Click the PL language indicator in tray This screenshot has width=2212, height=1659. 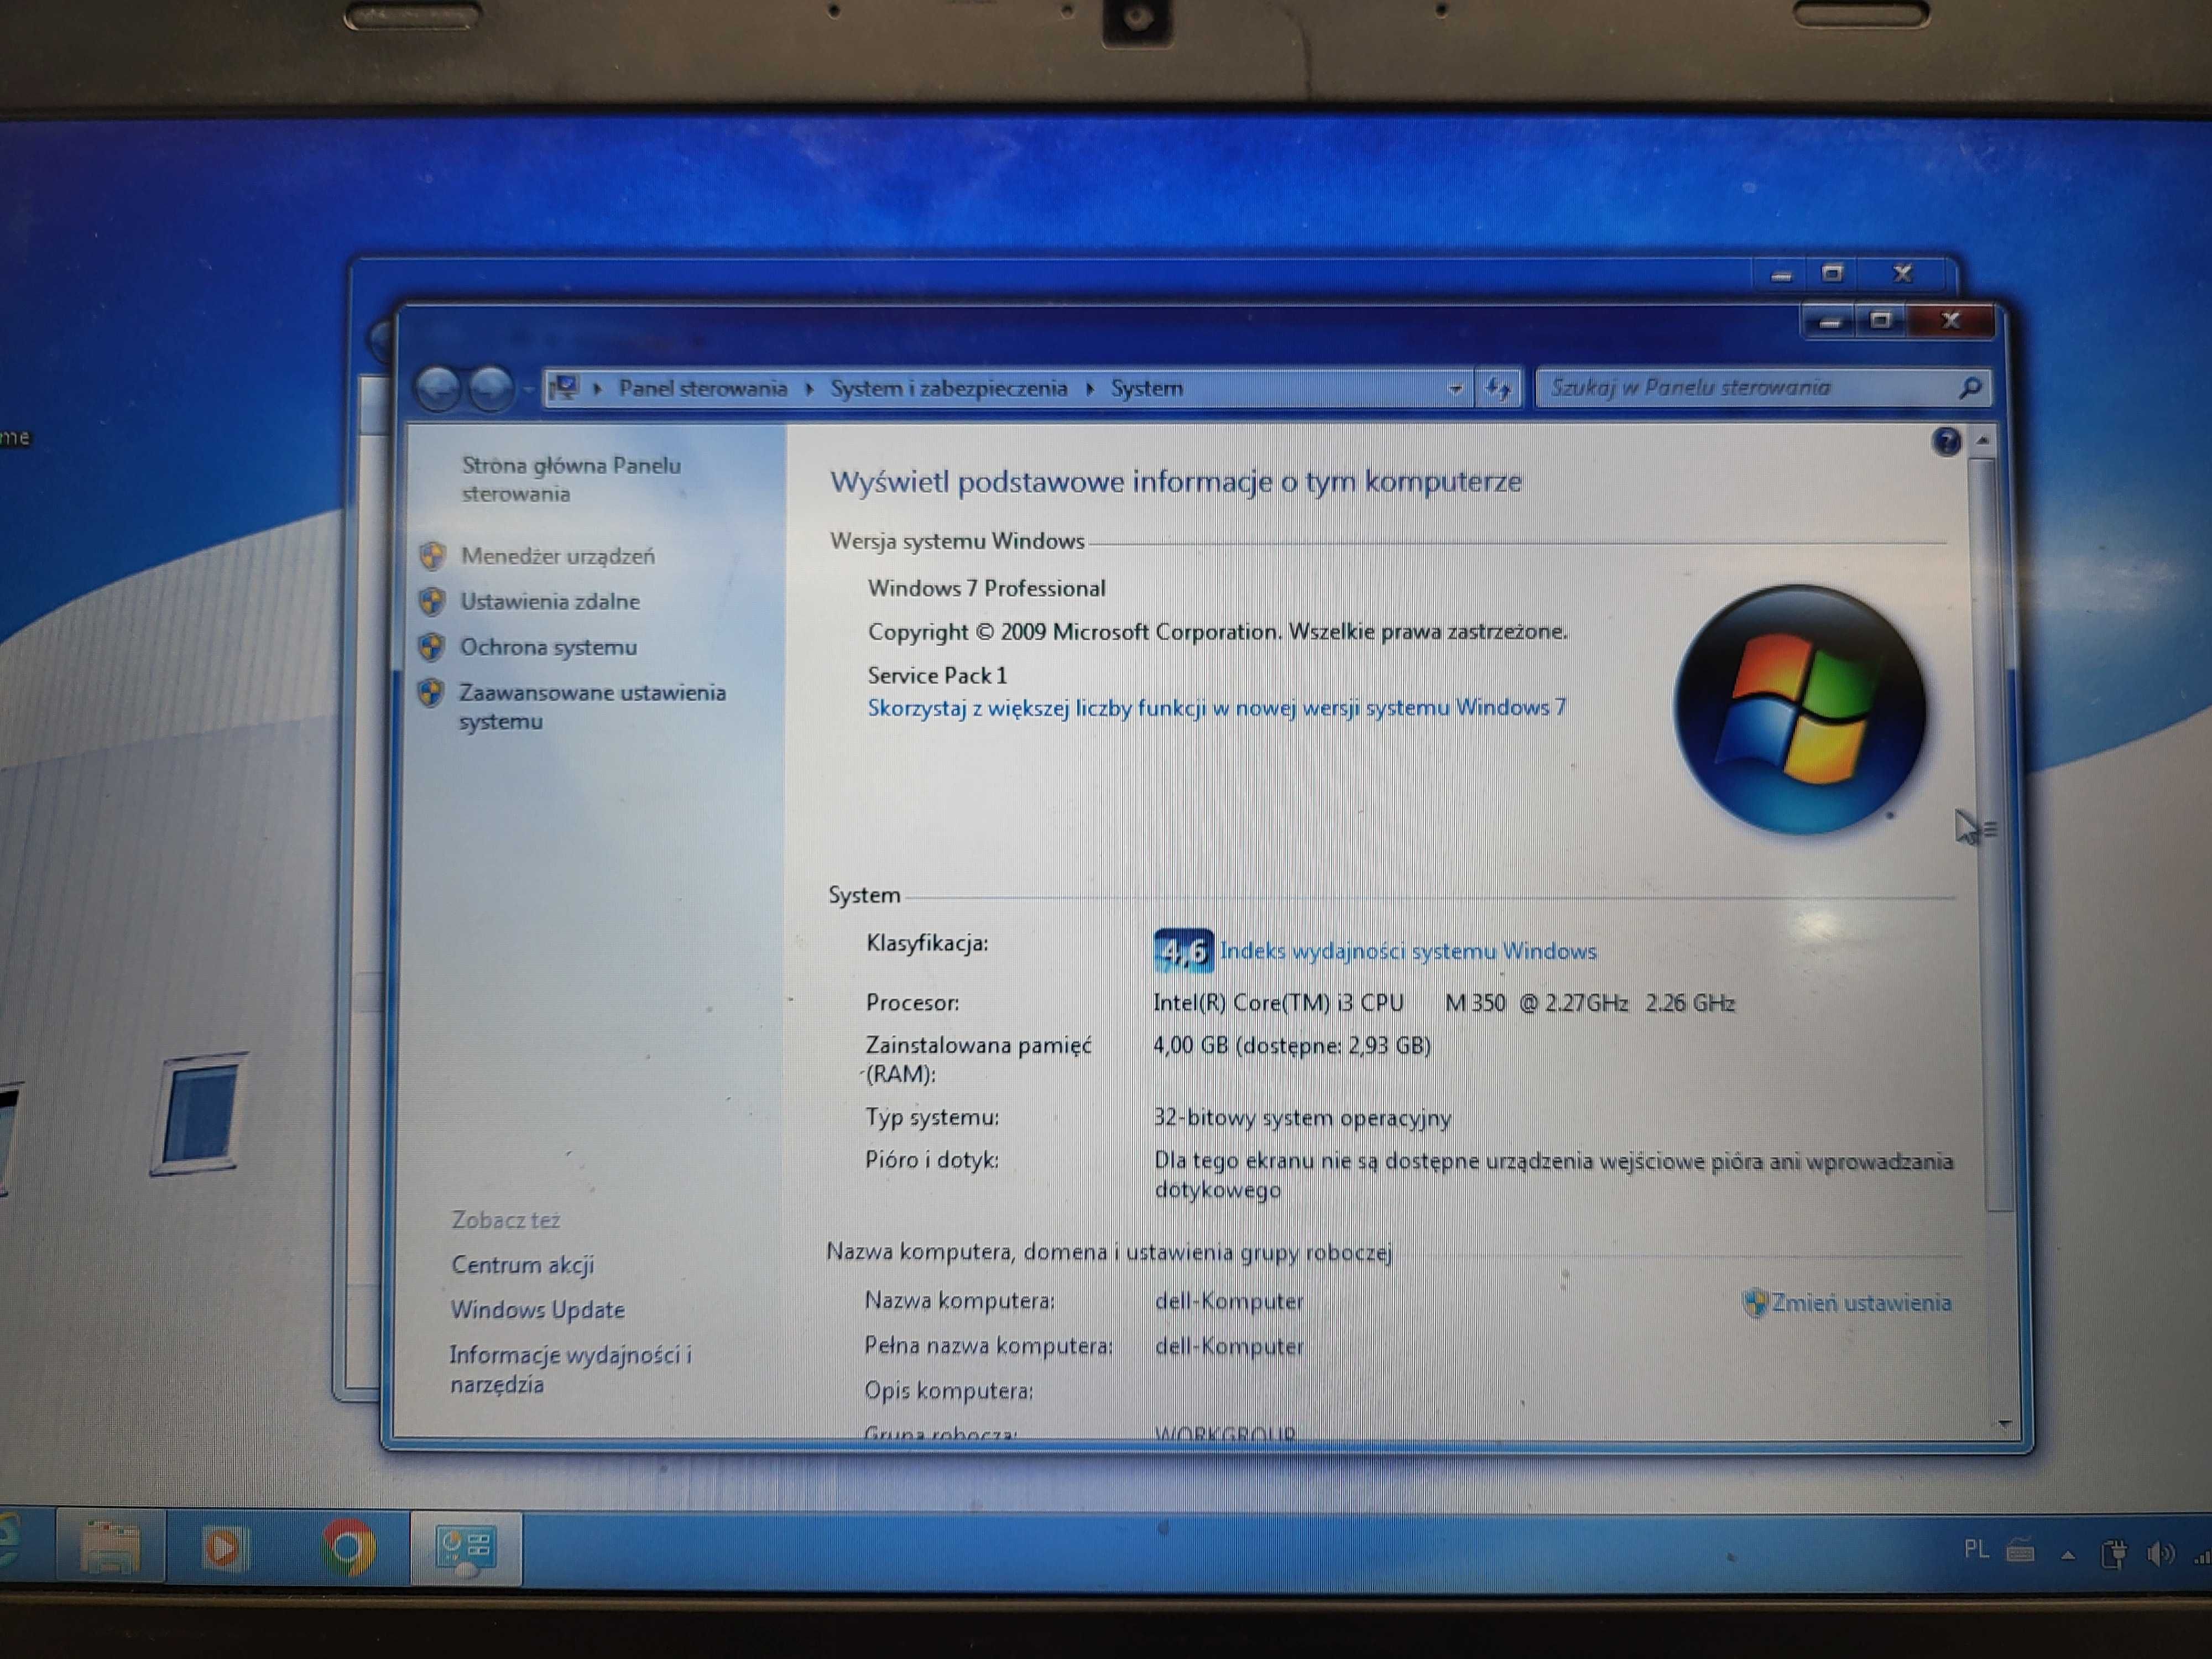point(1975,1549)
